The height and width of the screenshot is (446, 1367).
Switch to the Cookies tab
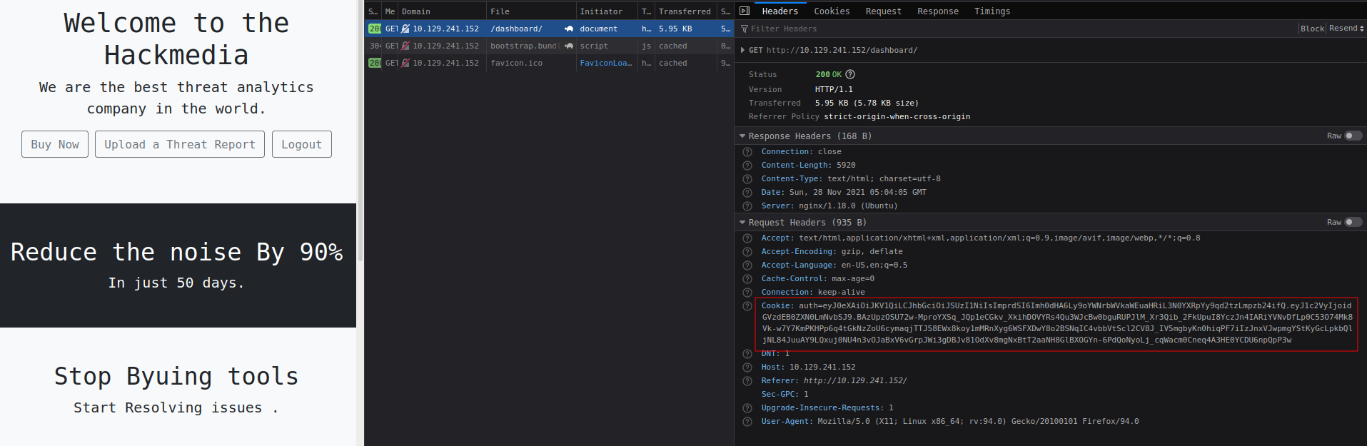pos(832,11)
